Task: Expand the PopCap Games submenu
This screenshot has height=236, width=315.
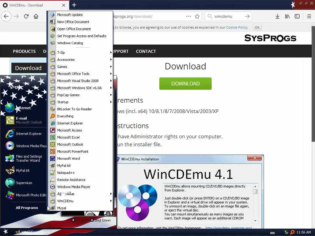Action: pyautogui.click(x=81, y=95)
